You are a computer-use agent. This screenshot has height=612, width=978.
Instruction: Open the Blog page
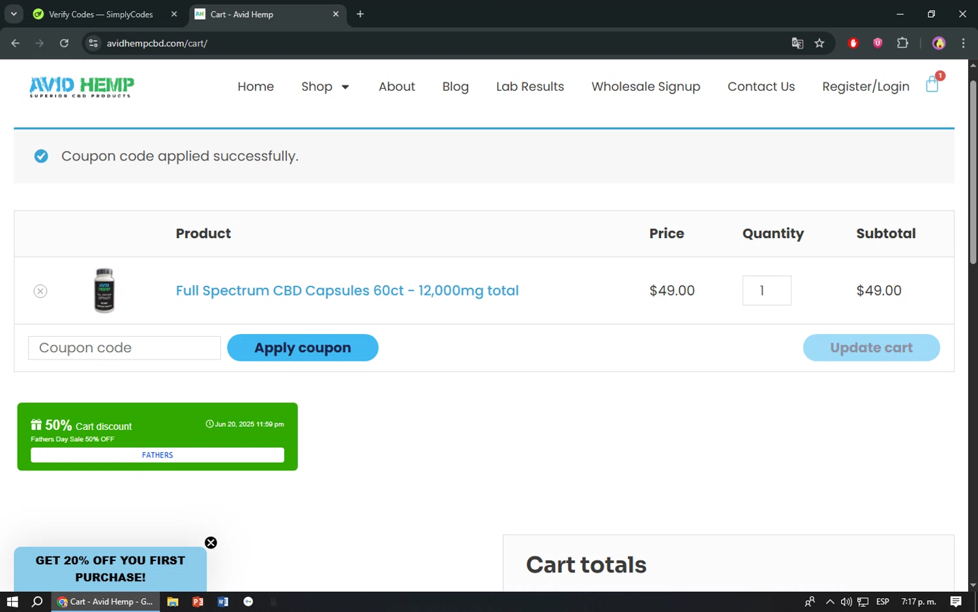455,86
